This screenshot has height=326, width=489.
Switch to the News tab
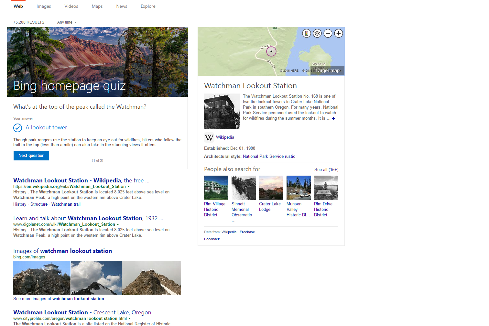pyautogui.click(x=122, y=6)
